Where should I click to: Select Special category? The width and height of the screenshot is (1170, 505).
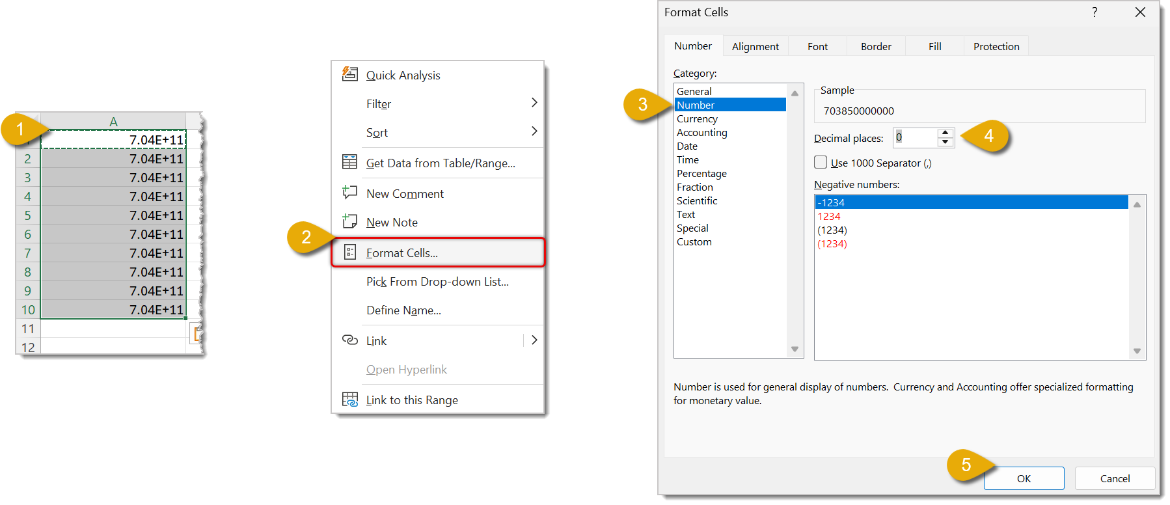pyautogui.click(x=730, y=228)
